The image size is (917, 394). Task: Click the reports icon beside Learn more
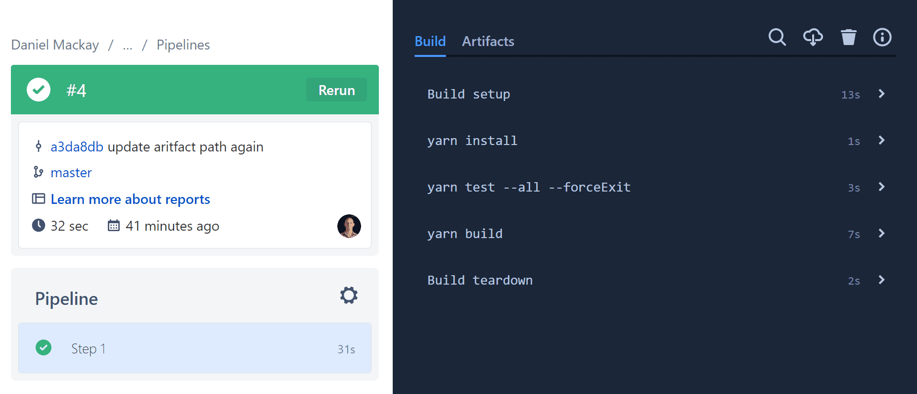39,199
